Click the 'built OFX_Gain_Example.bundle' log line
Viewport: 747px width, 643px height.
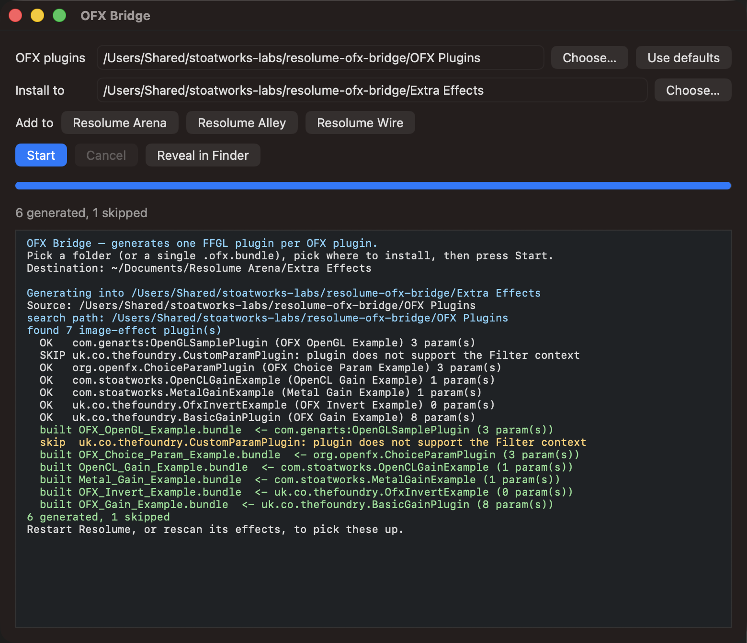click(296, 504)
